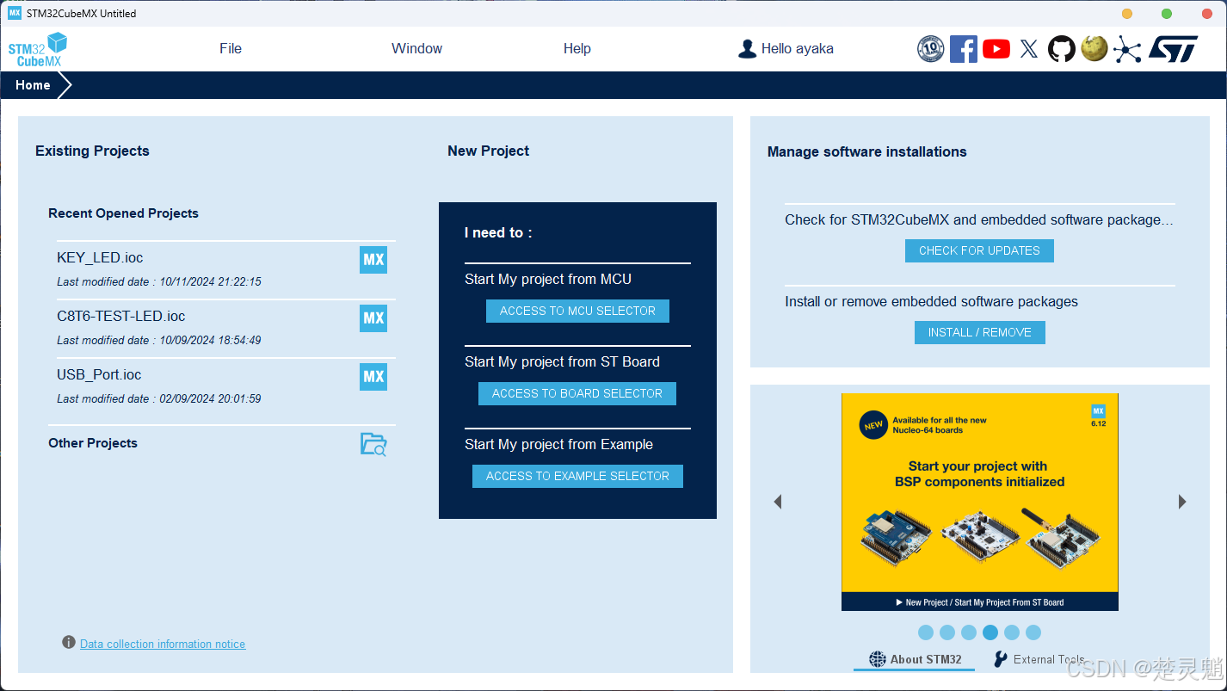Open the USB_Port.ioc recent project
1227x691 pixels.
tap(99, 374)
